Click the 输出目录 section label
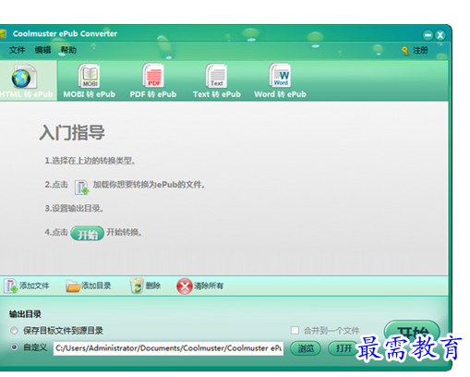470x377 pixels. [25, 314]
